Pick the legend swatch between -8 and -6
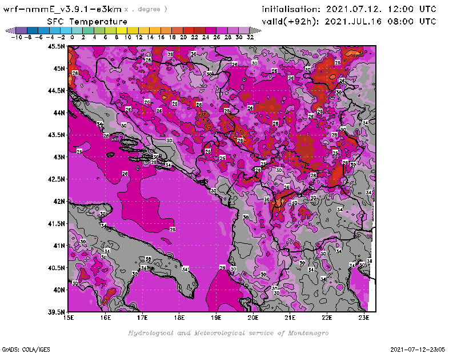This screenshot has width=457, height=353. [33, 31]
